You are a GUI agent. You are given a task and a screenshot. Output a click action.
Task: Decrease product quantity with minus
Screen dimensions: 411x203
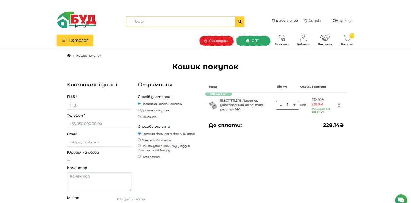click(281, 105)
